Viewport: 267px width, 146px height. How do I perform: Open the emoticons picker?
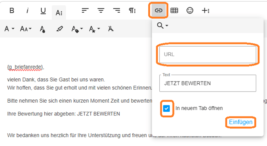pos(190,10)
